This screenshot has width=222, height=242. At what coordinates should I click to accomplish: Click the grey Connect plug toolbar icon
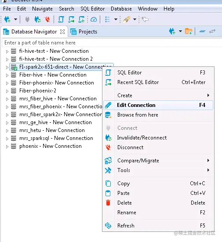click(x=27, y=19)
